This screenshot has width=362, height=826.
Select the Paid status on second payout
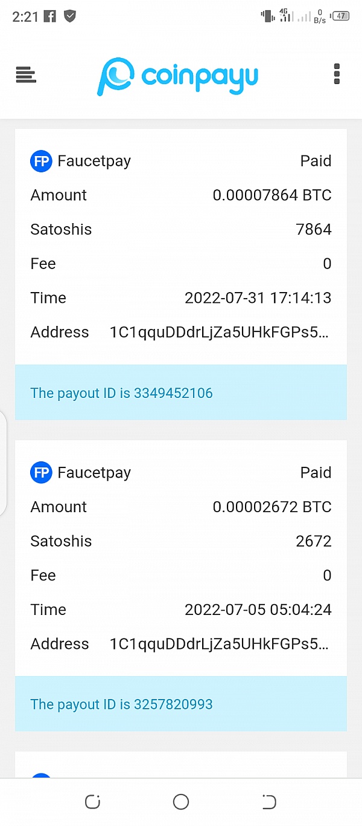pyautogui.click(x=316, y=472)
